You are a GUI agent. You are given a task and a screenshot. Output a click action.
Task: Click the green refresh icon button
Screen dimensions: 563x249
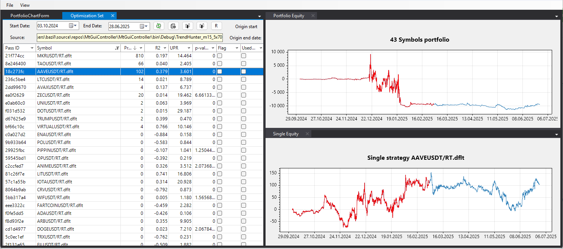(x=158, y=26)
